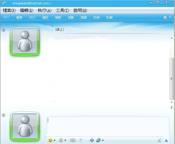This screenshot has width=175, height=144.
Task: Switch to typing mode with the A icon
Action: tap(166, 140)
